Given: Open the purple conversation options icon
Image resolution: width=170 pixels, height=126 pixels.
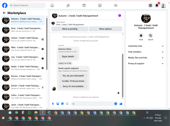Looking at the screenshot, I should [x=120, y=16].
